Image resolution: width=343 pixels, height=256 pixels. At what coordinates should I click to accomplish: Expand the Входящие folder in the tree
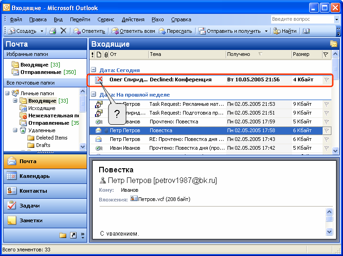15,101
